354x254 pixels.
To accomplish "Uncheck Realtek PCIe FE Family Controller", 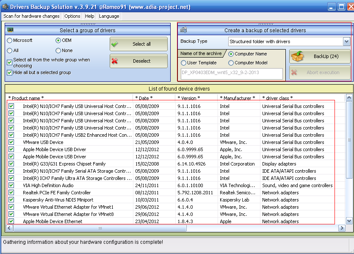I will point(11,193).
